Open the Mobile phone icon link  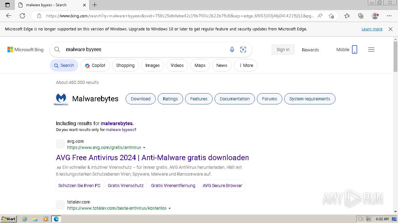click(x=354, y=50)
